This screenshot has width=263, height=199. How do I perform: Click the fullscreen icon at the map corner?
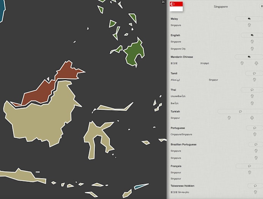(x=163, y=2)
